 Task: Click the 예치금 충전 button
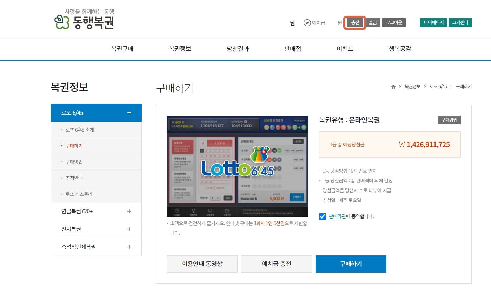(x=276, y=264)
